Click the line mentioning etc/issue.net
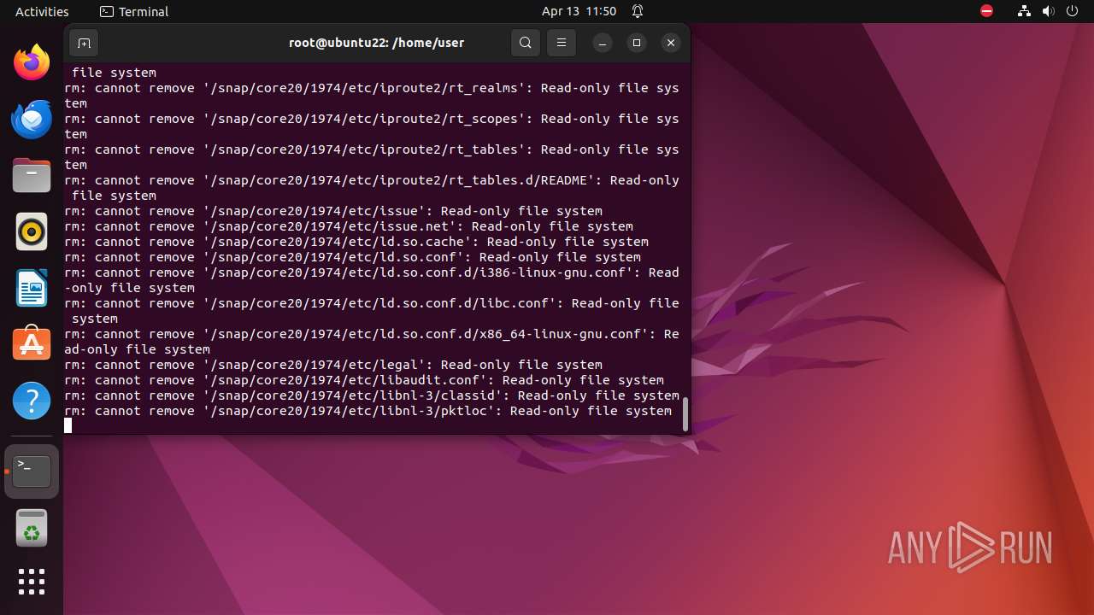 coord(349,226)
